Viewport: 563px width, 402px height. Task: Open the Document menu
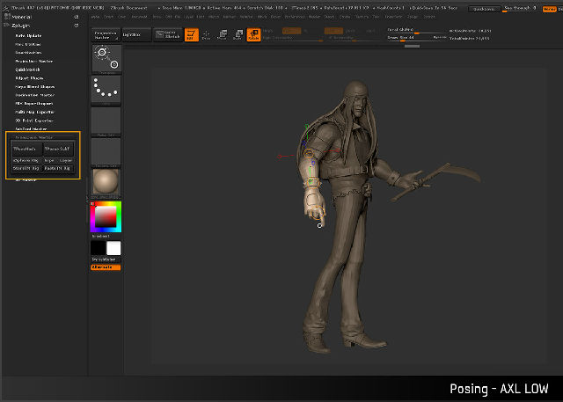pos(139,17)
